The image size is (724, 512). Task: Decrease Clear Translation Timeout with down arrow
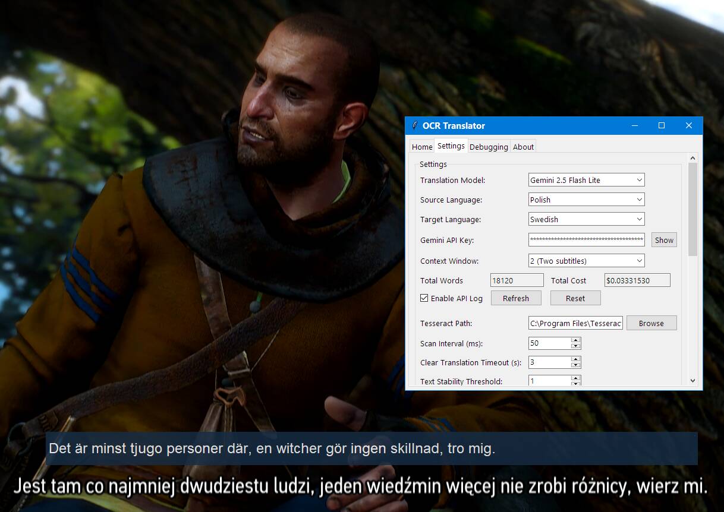[575, 365]
